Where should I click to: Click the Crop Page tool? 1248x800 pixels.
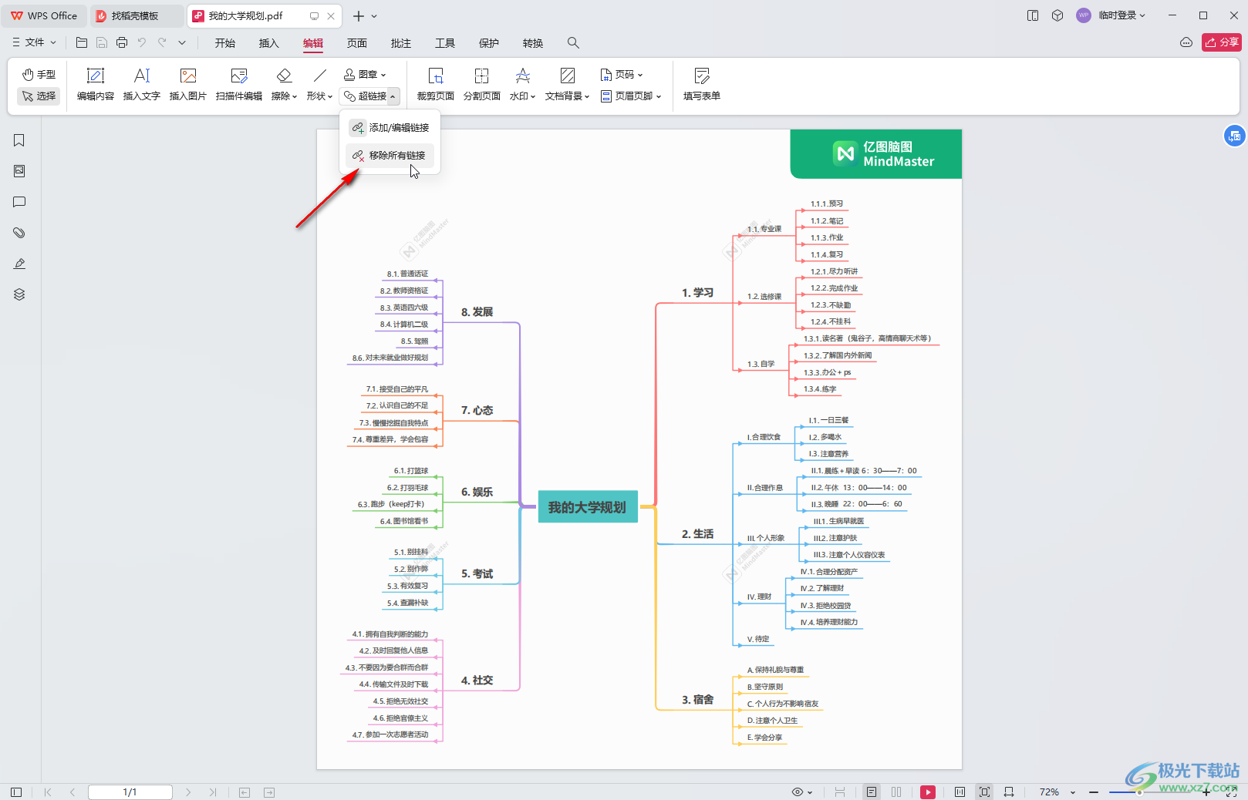point(436,84)
